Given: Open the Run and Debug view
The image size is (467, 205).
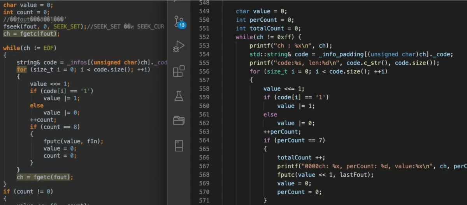Looking at the screenshot, I should tap(179, 46).
